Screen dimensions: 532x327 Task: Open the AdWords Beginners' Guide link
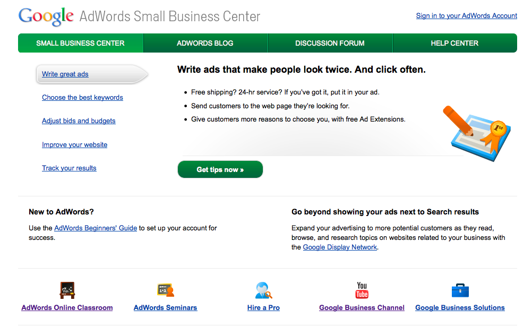(x=96, y=228)
